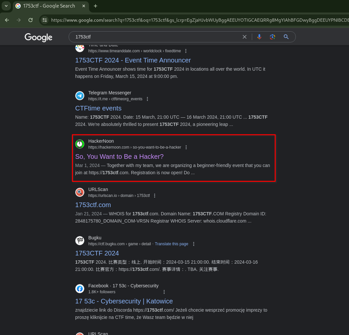349x335 pixels.
Task: Click the Telegram Messenger favicon
Action: coord(80,96)
